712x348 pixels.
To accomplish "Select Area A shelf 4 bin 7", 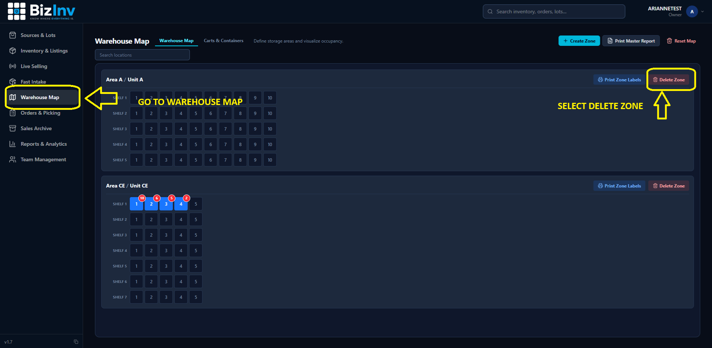I will click(x=225, y=144).
